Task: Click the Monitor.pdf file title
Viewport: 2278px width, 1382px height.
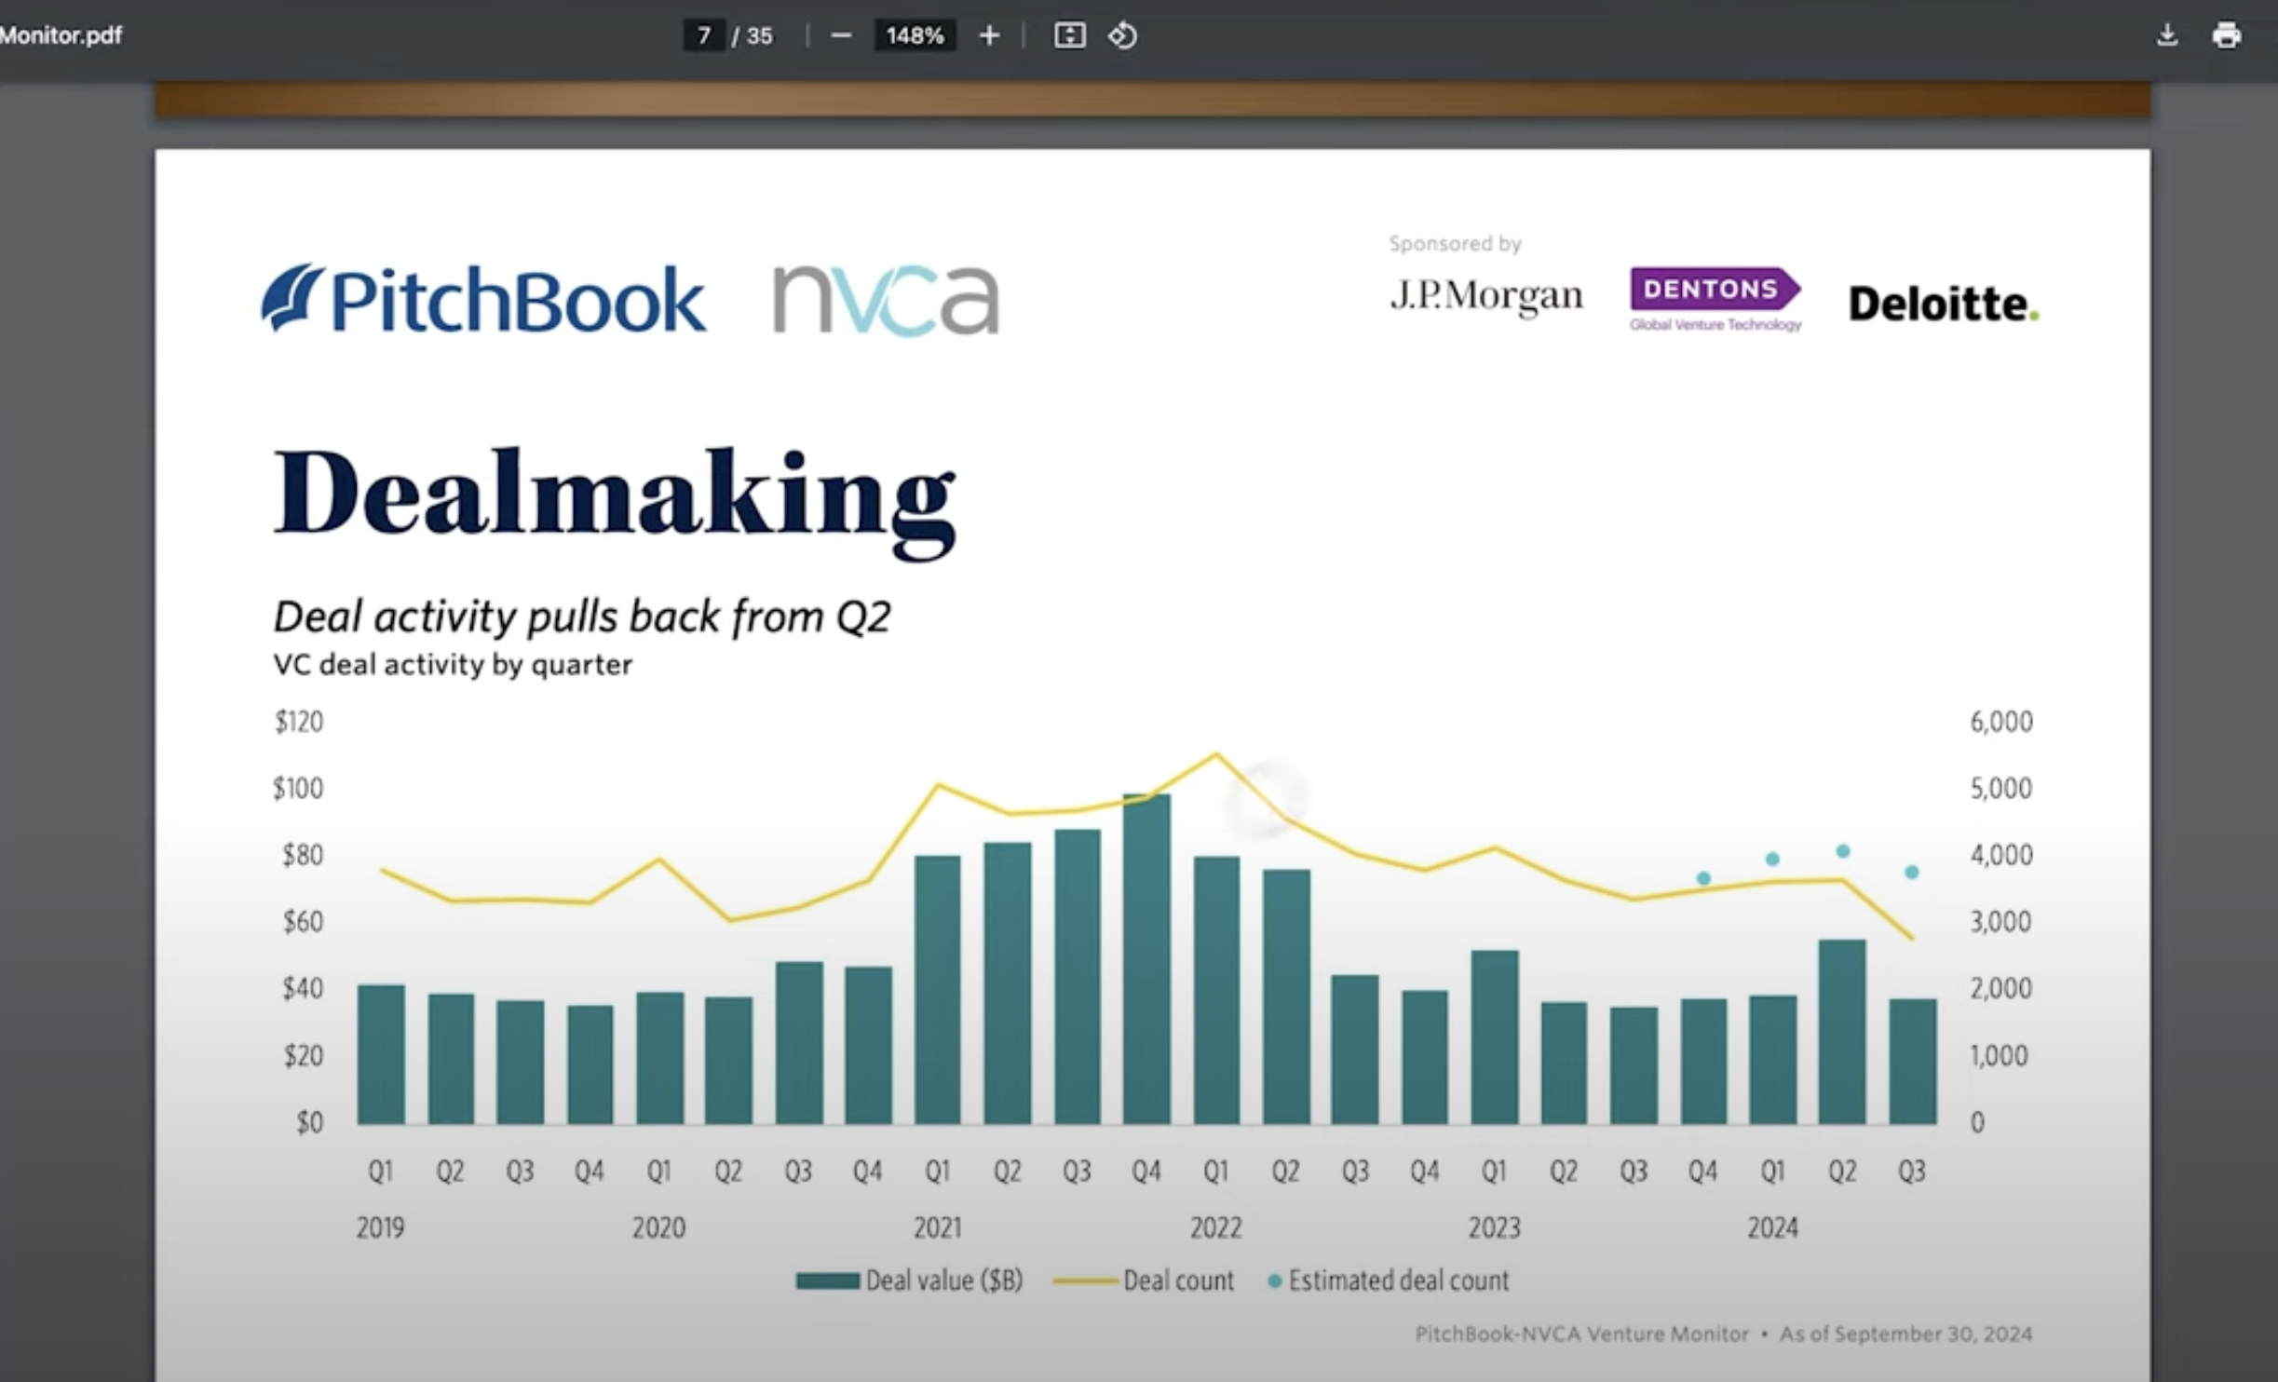Action: 61,35
